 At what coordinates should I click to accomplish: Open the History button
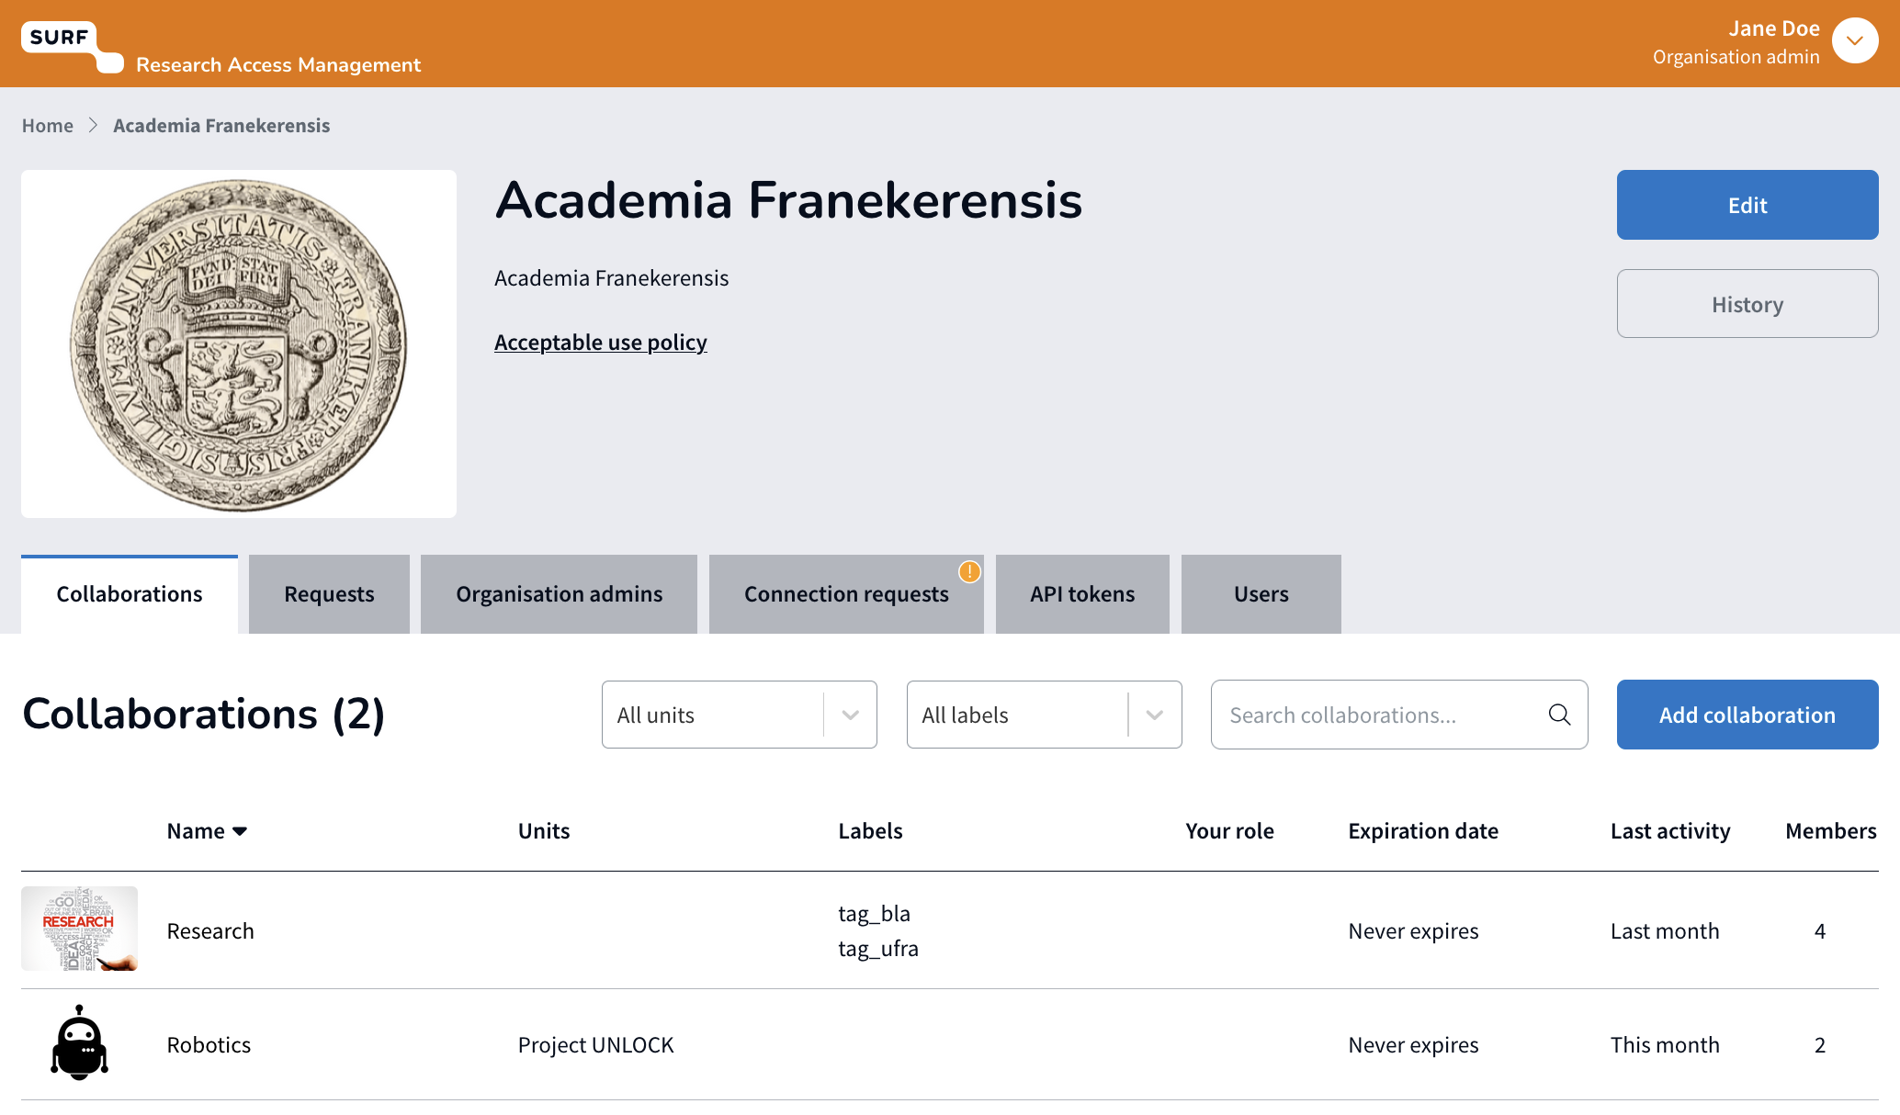[1747, 304]
